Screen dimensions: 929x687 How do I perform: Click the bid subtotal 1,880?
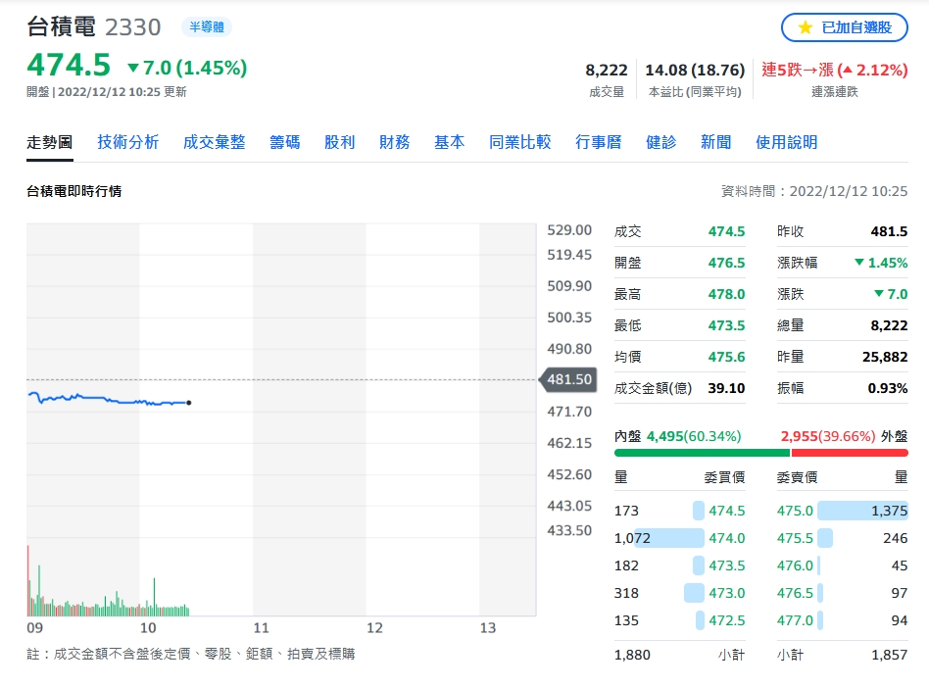click(632, 655)
